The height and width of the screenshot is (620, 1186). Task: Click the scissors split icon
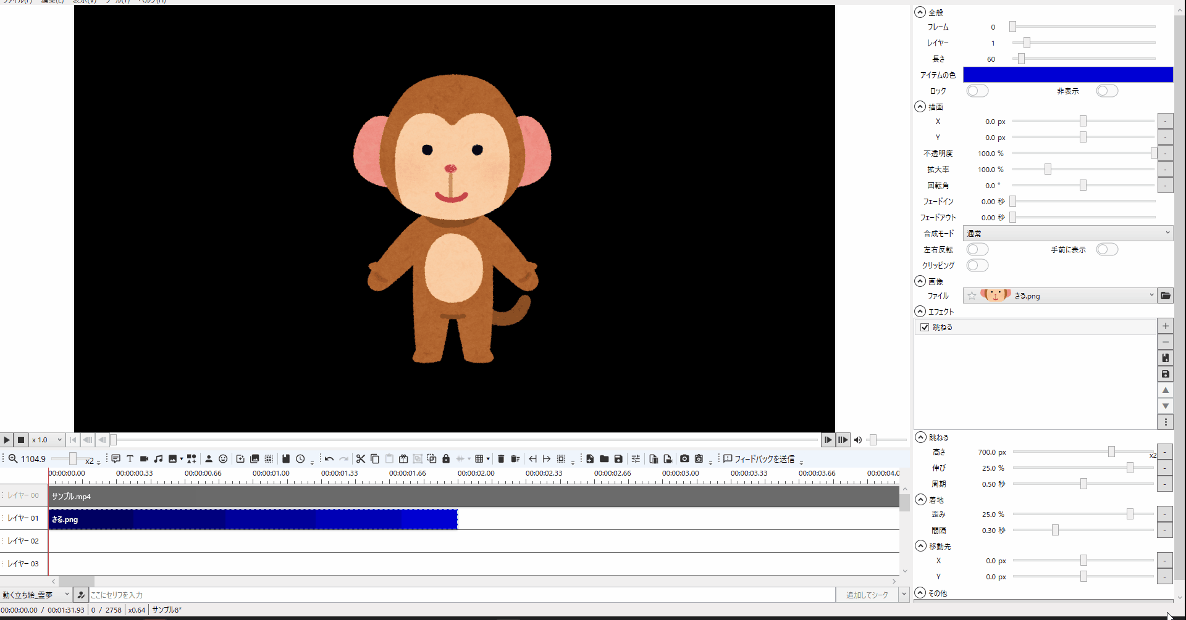point(361,458)
